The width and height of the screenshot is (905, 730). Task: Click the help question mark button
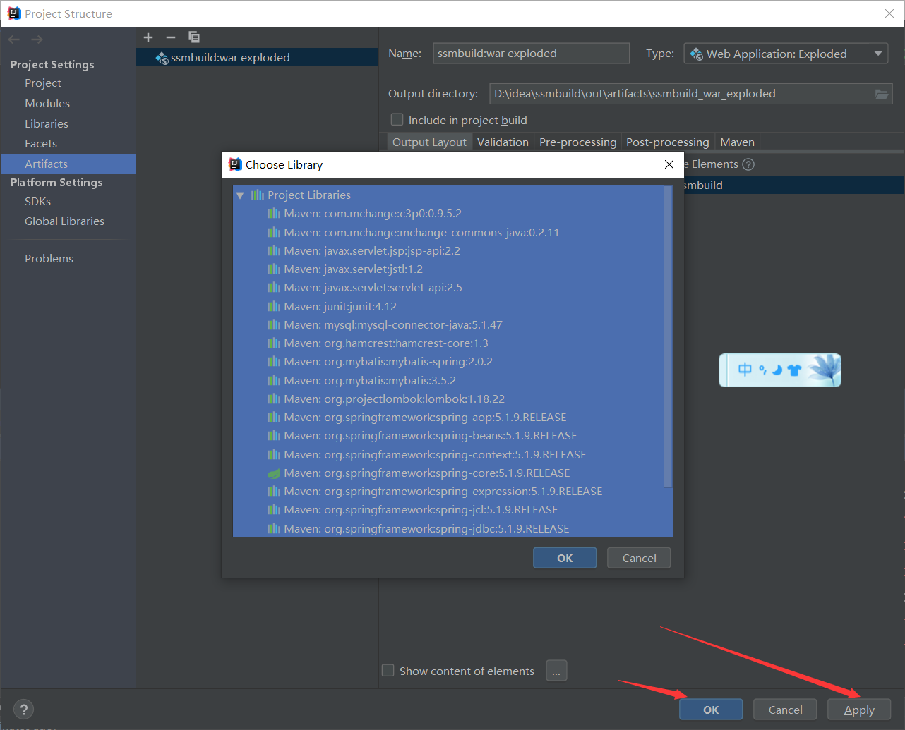[x=23, y=710]
